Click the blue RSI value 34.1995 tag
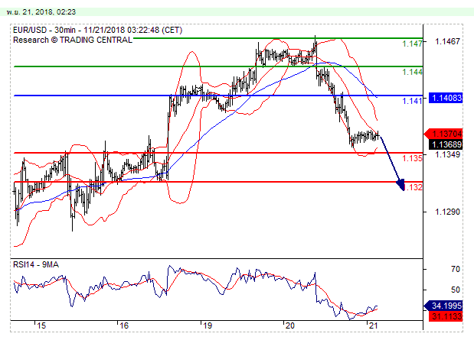Screen dimensions: 474x340 pyautogui.click(x=444, y=306)
